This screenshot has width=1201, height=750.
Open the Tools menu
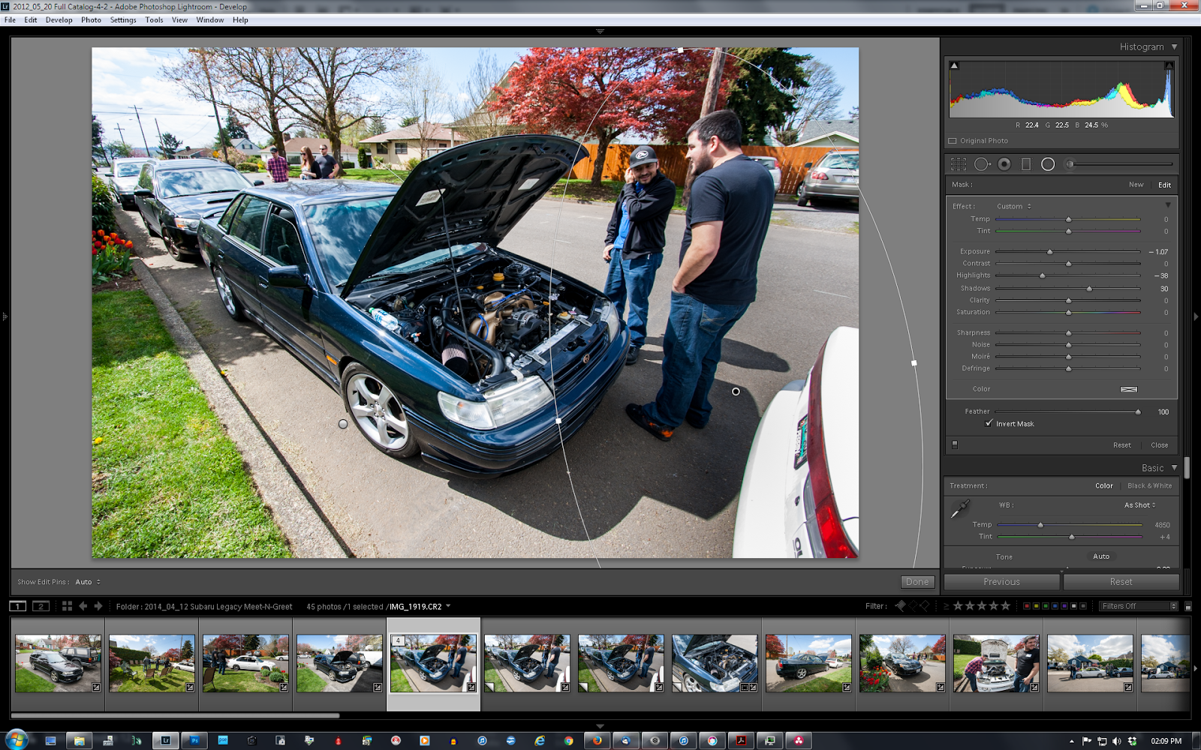pos(154,20)
